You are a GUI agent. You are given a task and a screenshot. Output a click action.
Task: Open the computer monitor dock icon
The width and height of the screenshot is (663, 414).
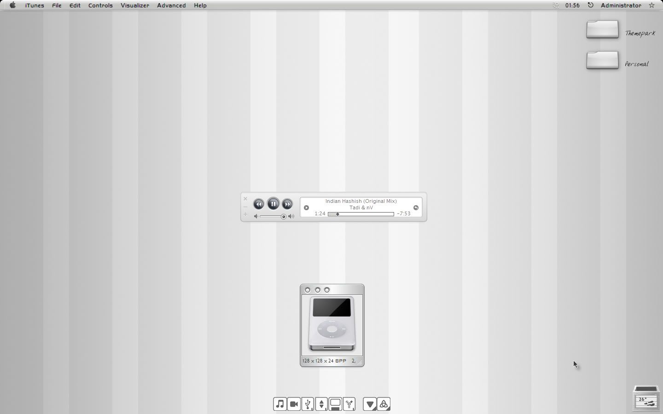[x=335, y=404]
